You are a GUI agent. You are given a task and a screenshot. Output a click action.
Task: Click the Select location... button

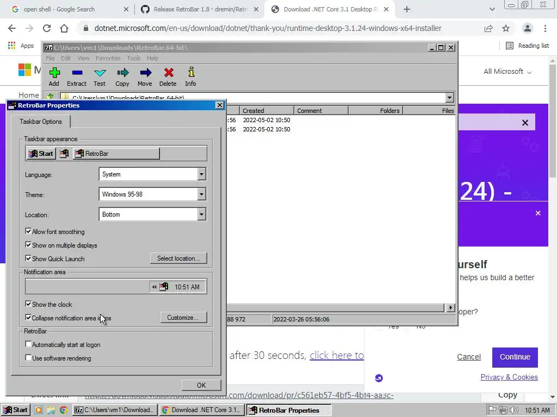coord(178,258)
